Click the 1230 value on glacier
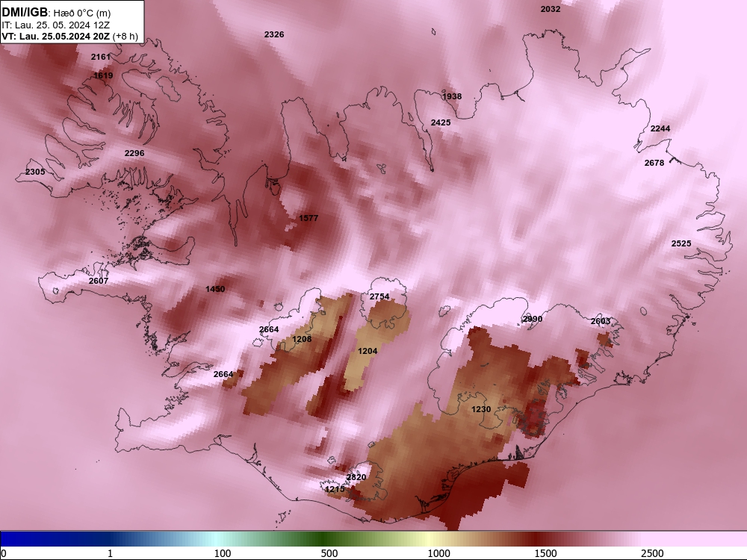The image size is (747, 560). (481, 409)
